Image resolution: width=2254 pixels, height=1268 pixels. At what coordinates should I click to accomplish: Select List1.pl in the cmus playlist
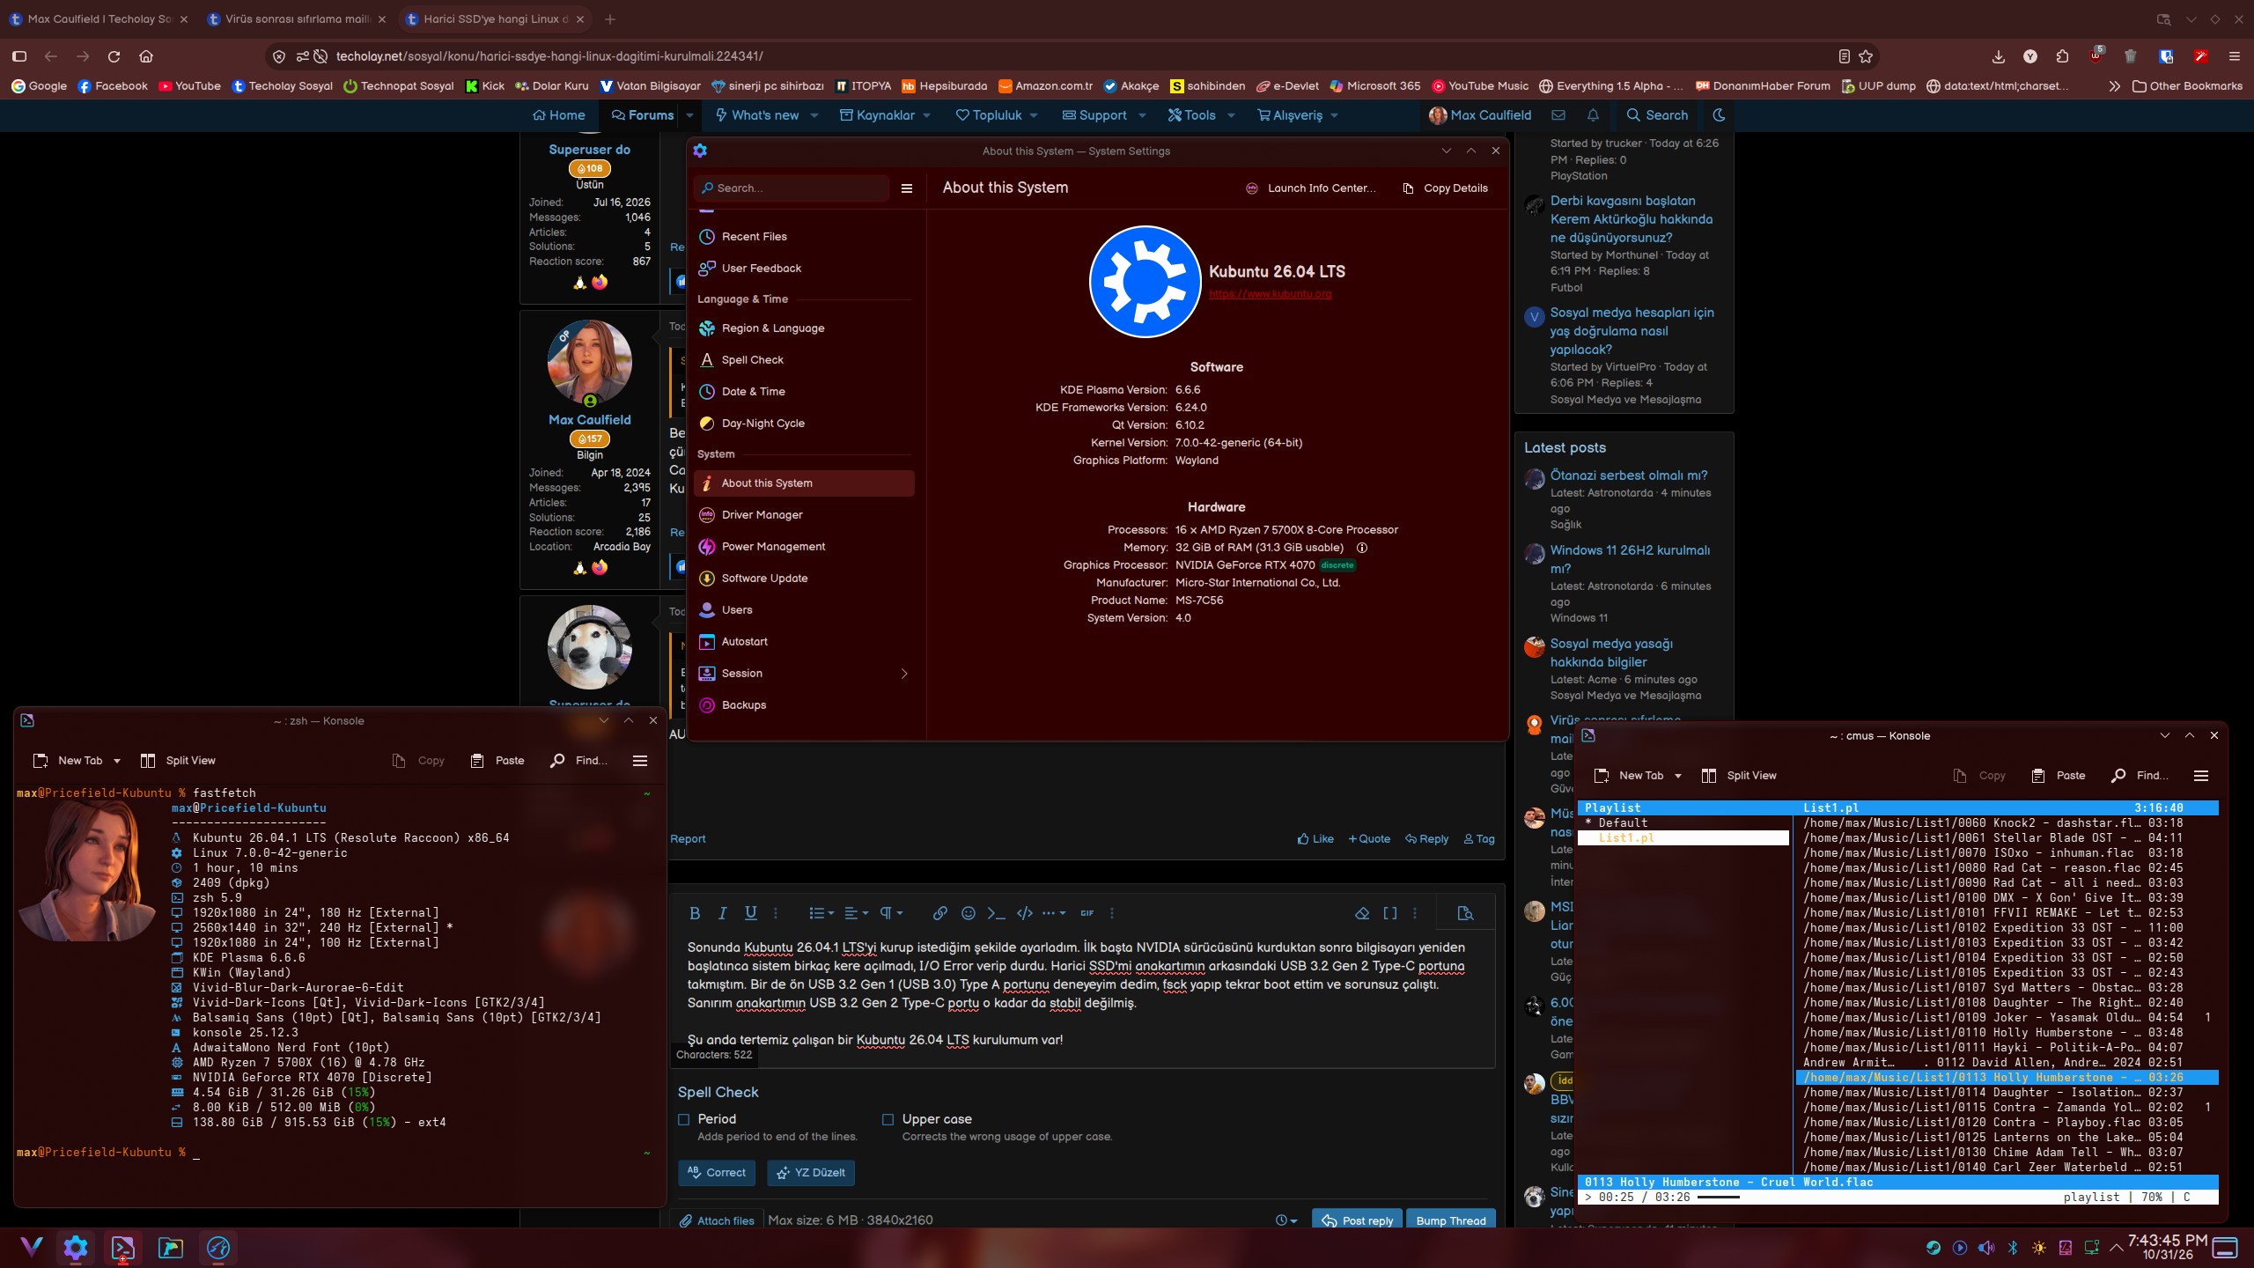(1683, 838)
